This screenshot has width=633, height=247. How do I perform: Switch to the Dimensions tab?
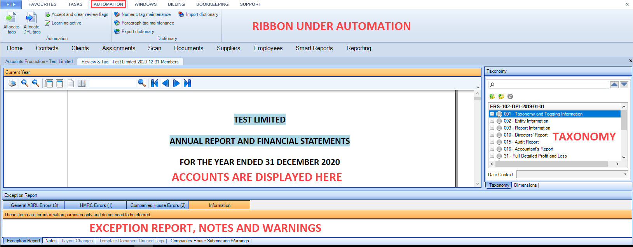[x=525, y=185]
